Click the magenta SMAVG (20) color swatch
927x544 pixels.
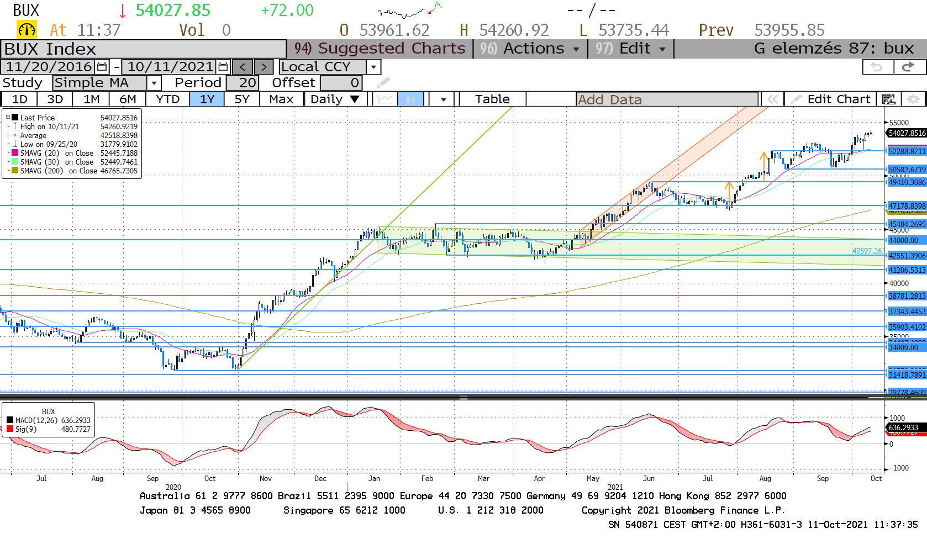point(15,153)
